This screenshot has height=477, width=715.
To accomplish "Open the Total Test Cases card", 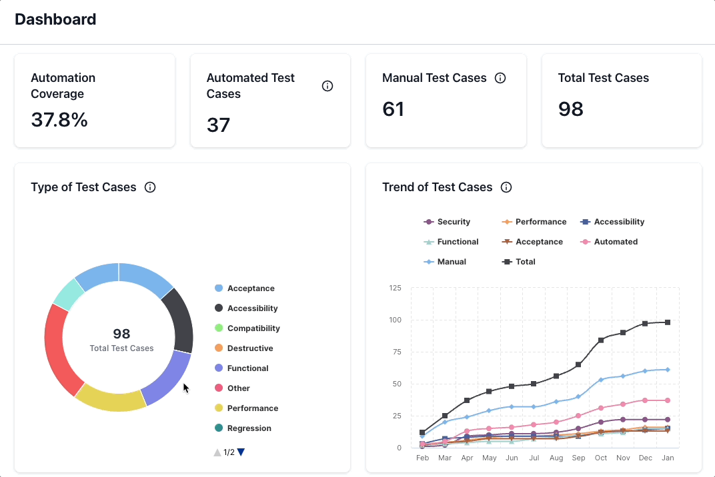I will (x=621, y=100).
